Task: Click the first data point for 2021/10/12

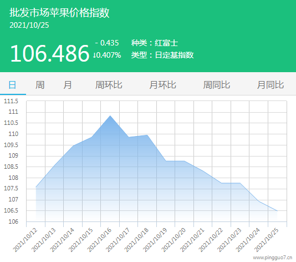Action: (x=36, y=187)
